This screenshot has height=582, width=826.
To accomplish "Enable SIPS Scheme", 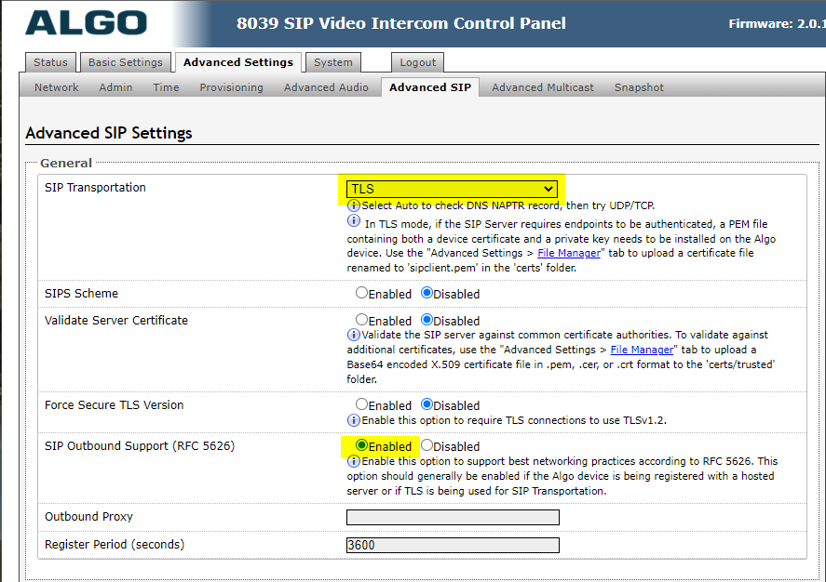I will [x=361, y=293].
